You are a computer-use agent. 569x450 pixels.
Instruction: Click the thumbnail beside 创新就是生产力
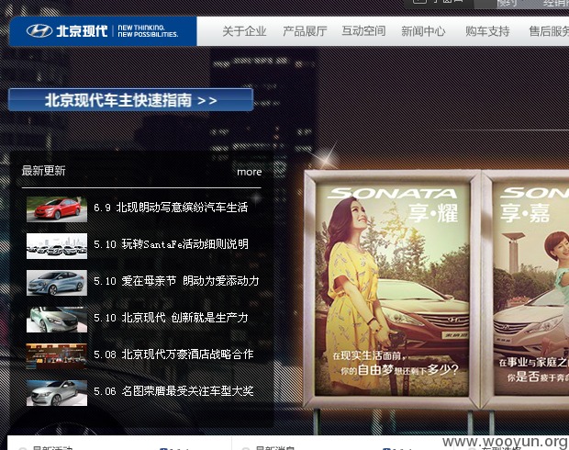(x=57, y=320)
